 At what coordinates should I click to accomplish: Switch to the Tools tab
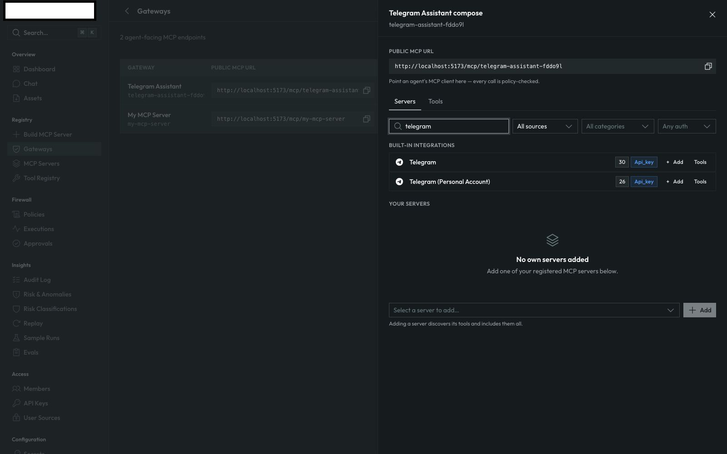435,101
